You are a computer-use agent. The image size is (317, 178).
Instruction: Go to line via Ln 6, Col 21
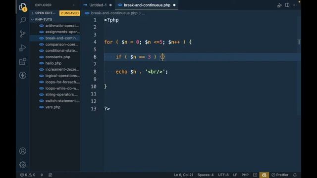coord(183,175)
